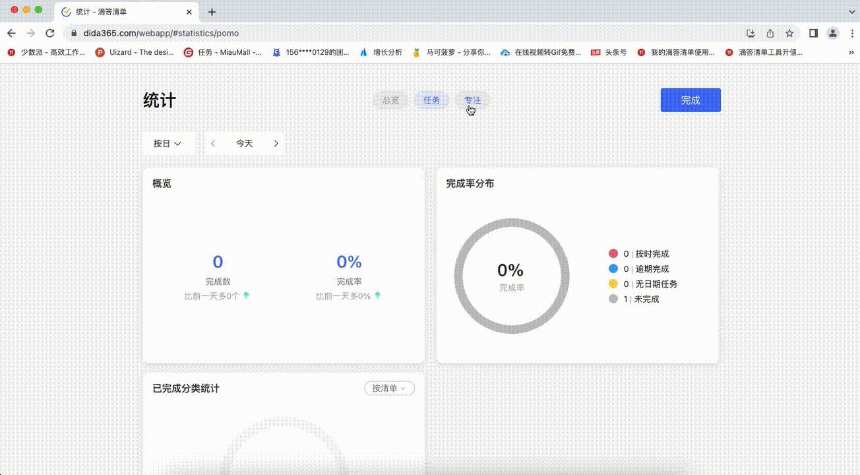Select the 专注 tab

pos(472,100)
